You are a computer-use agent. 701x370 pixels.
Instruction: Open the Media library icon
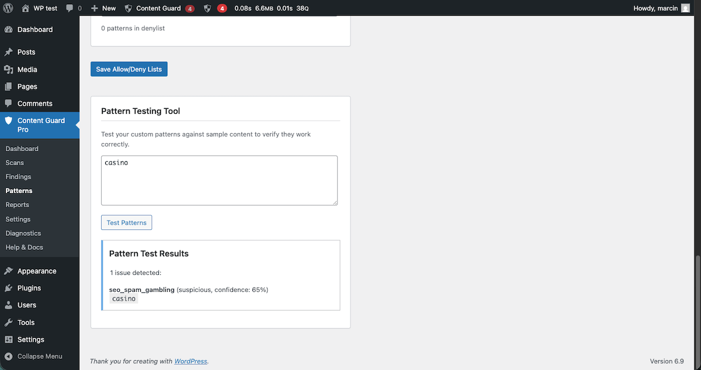click(10, 69)
